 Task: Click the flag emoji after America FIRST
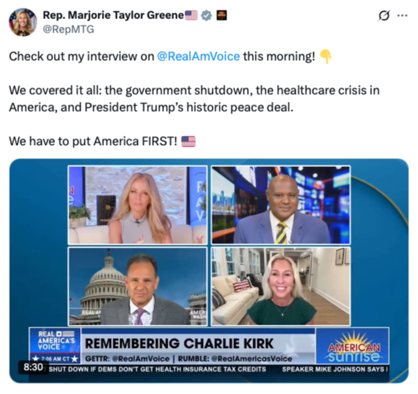pyautogui.click(x=188, y=141)
